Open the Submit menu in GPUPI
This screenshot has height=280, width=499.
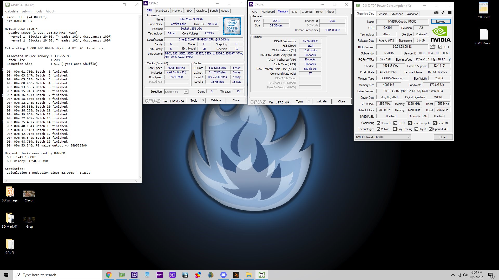[x=27, y=11]
